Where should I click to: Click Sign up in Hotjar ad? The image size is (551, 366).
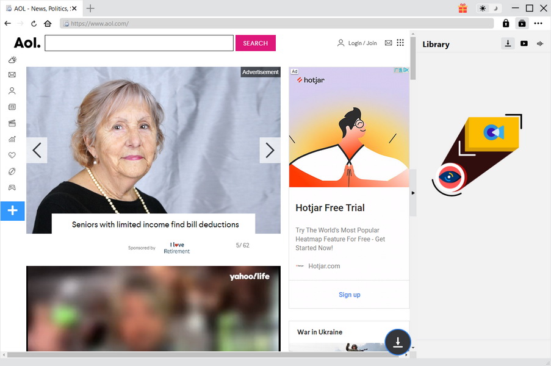tap(349, 295)
